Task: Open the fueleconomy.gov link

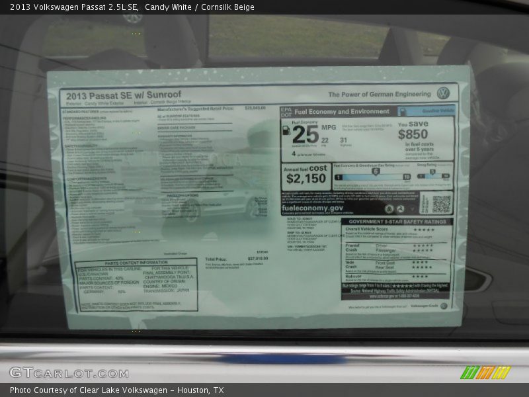Action: [x=312, y=208]
